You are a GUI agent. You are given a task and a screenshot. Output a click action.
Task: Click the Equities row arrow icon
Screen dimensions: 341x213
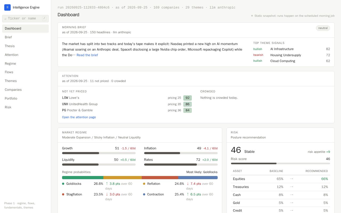291,179
